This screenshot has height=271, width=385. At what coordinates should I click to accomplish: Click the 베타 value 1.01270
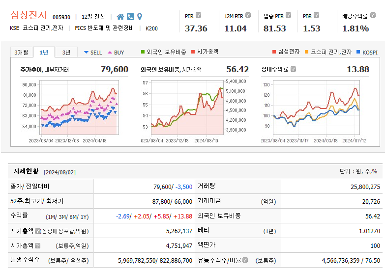[370, 231]
